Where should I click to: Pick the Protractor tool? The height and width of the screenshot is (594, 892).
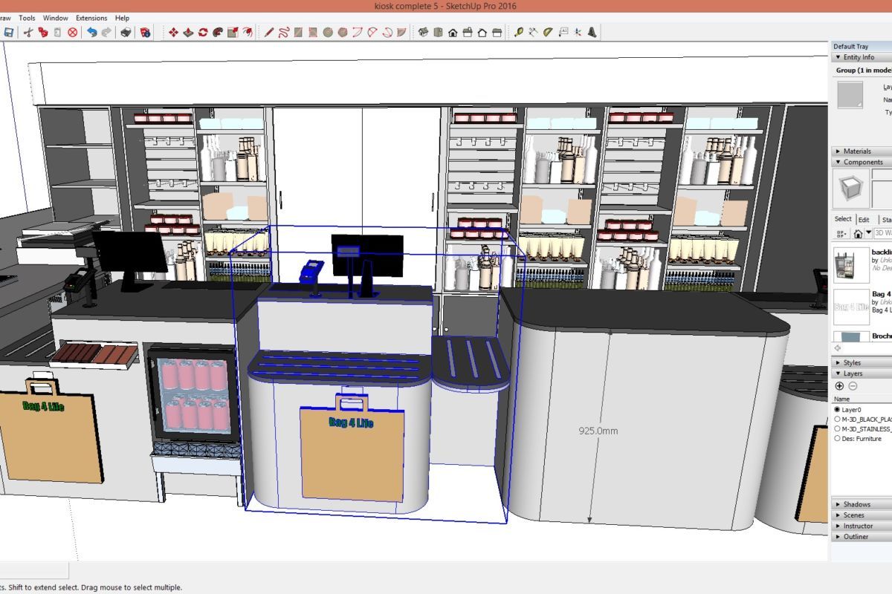(548, 33)
